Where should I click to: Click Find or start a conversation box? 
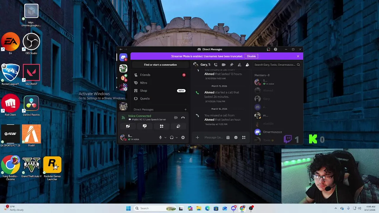(x=160, y=65)
